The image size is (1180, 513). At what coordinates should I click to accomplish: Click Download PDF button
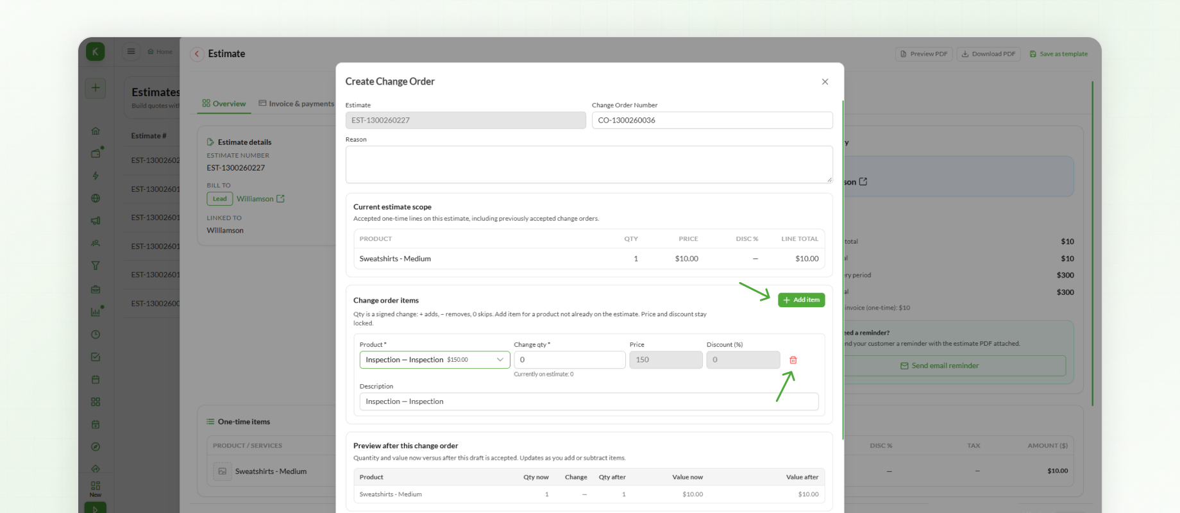pyautogui.click(x=989, y=54)
